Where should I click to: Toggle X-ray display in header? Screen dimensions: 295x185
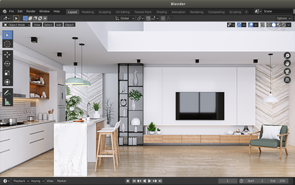[262, 25]
